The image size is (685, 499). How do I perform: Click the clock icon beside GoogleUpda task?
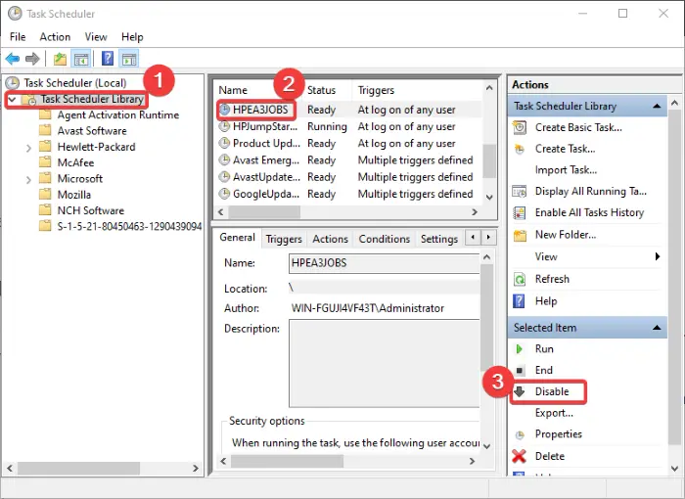click(x=224, y=194)
